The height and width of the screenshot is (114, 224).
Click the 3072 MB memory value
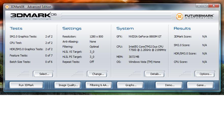click(134, 57)
